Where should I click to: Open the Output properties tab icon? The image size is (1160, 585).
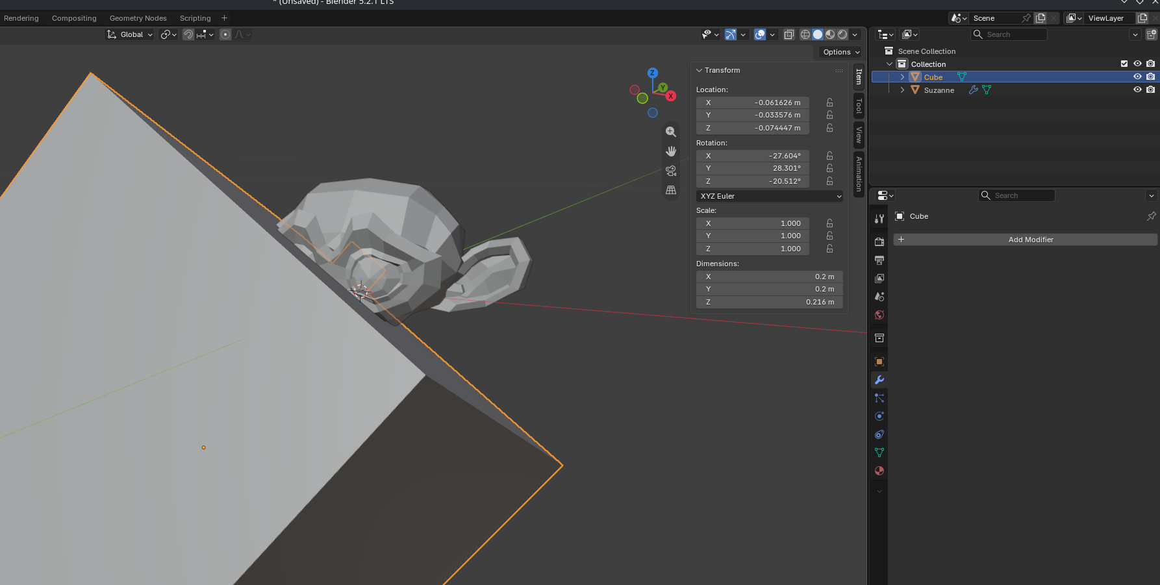tap(879, 260)
